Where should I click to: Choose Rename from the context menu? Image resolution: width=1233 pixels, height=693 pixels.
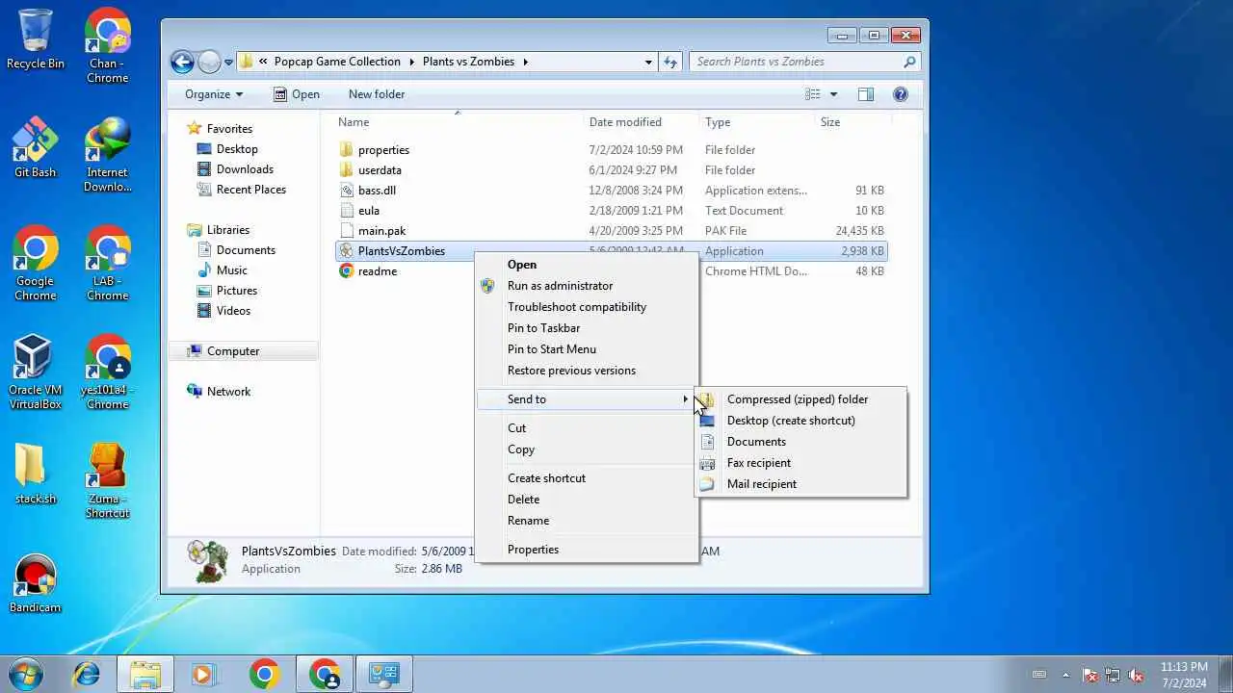pyautogui.click(x=587, y=521)
